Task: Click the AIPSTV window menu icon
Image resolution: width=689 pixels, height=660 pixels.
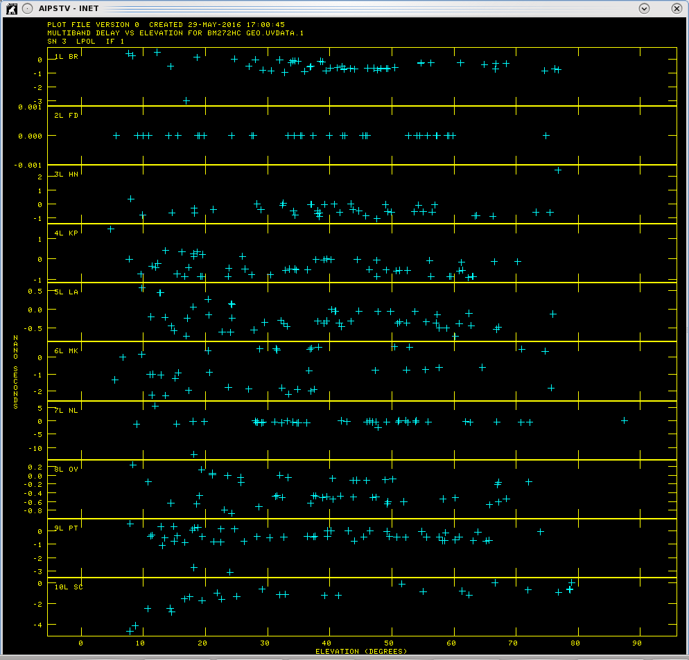Action: [12, 8]
